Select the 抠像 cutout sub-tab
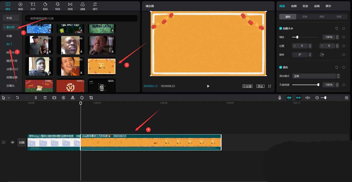Image resolution: width=352 pixels, height=182 pixels. pos(305,17)
